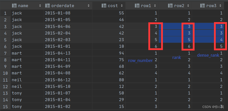228x111 pixels.
Task: Click the table icon beside the row3 header
Action: click(x=202, y=6)
